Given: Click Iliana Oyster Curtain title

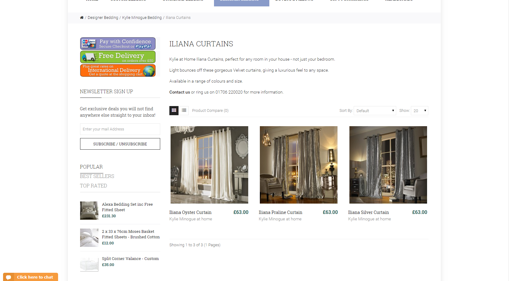Looking at the screenshot, I should coord(190,212).
